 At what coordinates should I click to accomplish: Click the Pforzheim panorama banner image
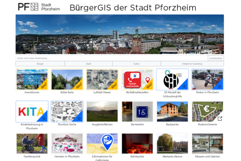(120, 34)
